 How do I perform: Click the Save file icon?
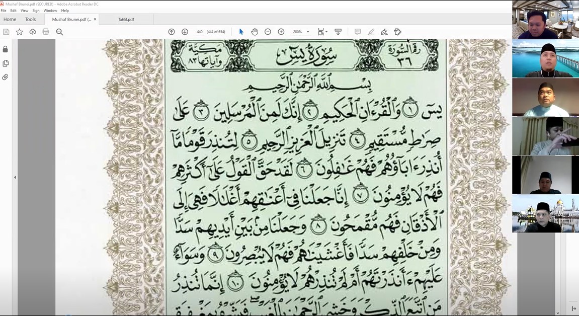coord(6,32)
